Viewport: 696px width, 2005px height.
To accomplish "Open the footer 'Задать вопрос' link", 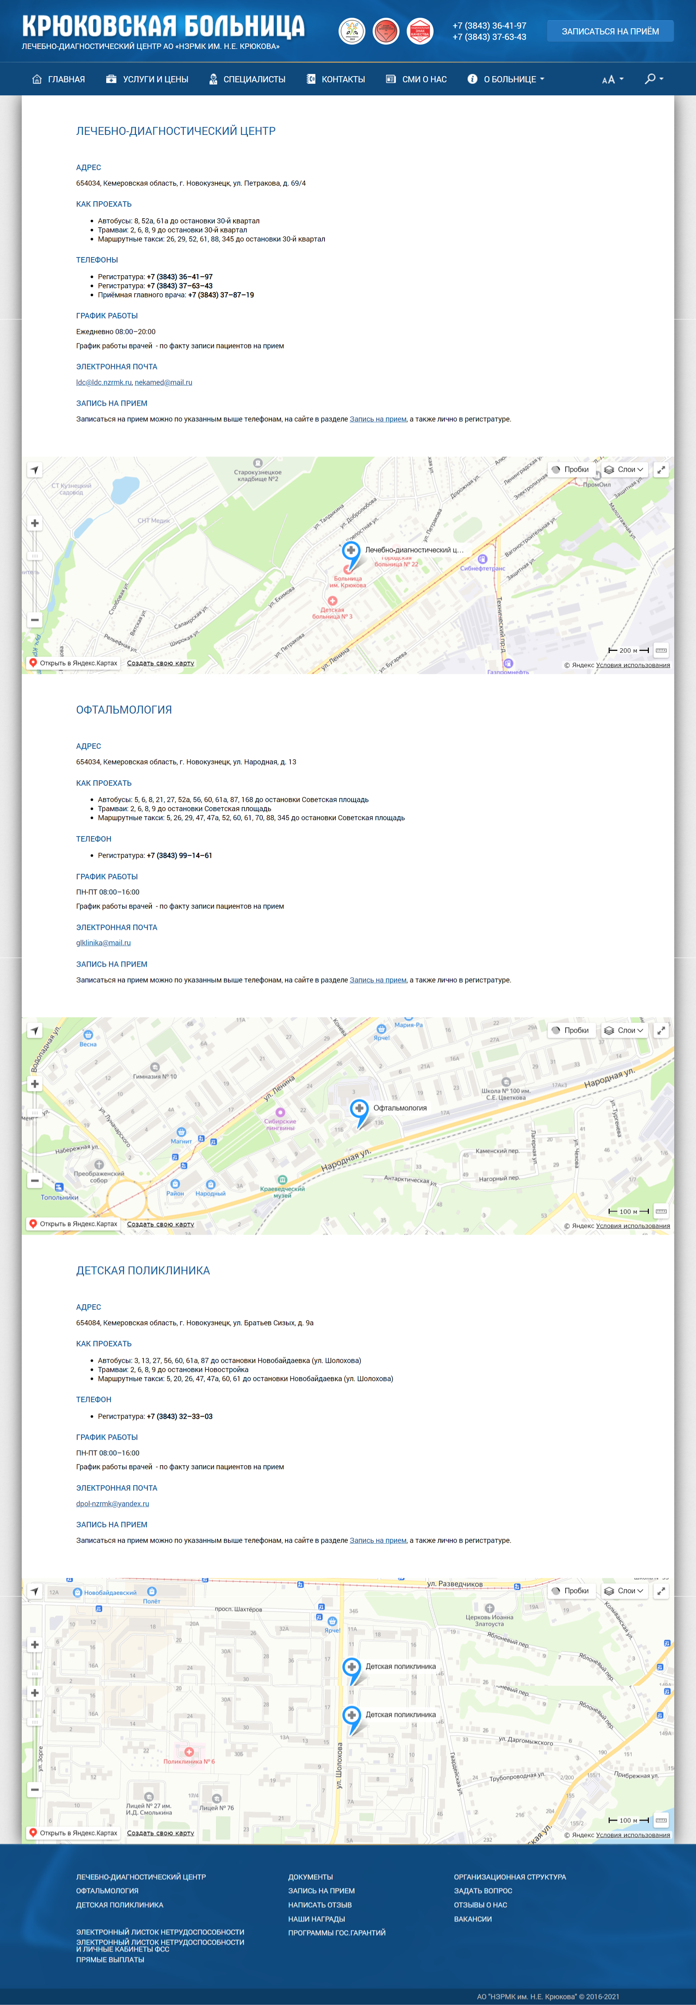I will pyautogui.click(x=484, y=1892).
